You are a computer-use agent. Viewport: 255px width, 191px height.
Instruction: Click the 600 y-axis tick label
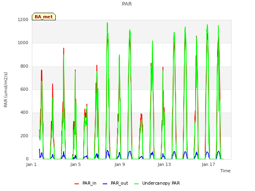tap(24, 89)
